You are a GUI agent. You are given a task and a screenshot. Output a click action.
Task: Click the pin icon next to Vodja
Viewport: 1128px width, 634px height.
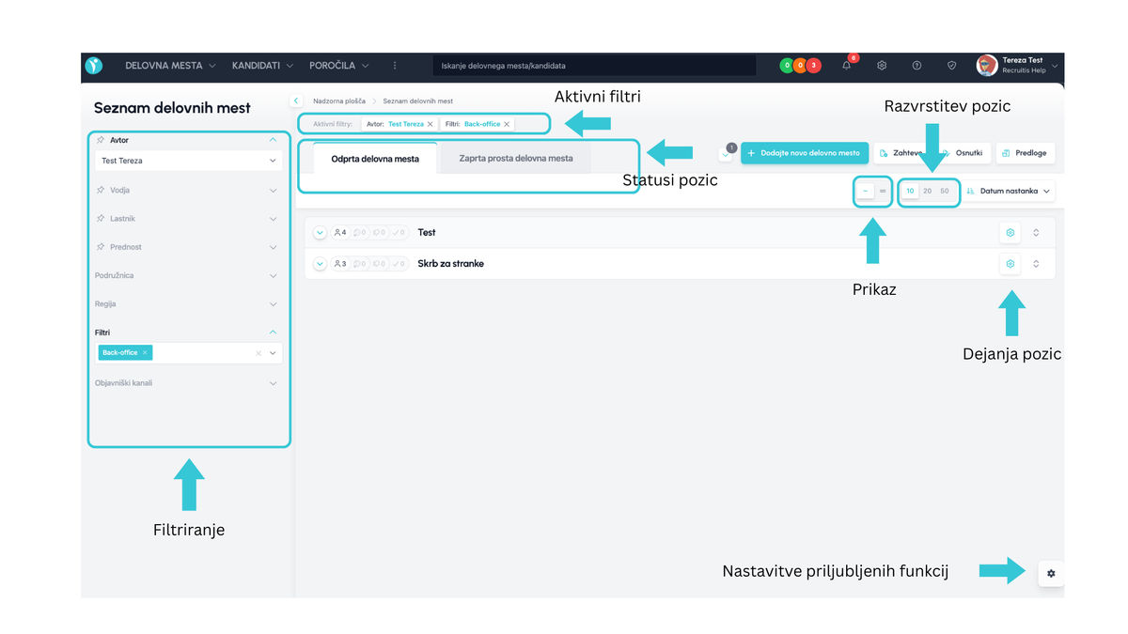(x=101, y=191)
